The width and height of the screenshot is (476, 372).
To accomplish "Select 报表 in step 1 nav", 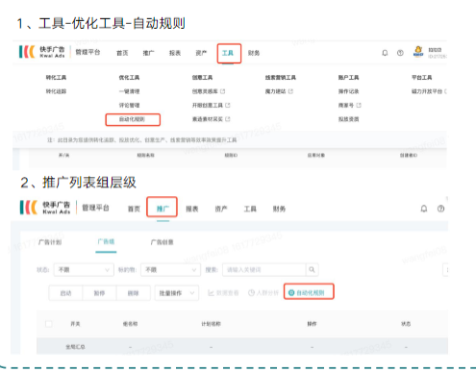I will point(175,53).
